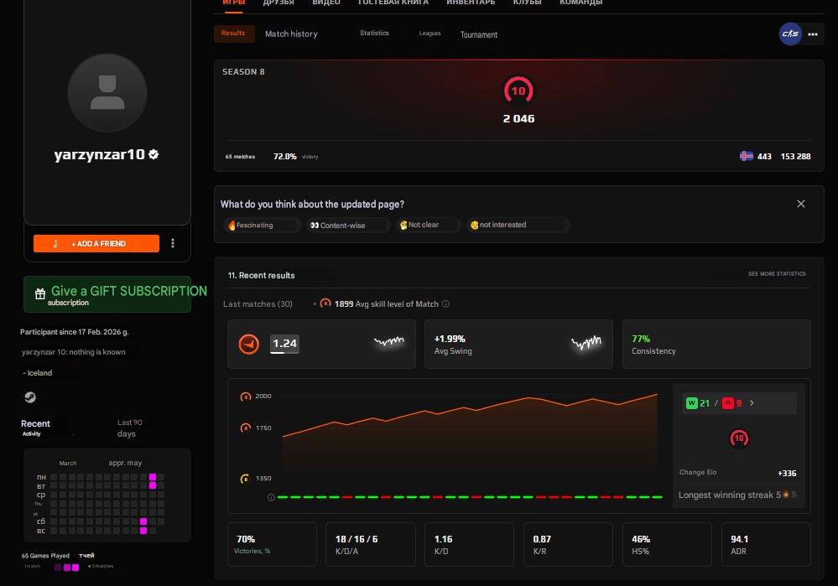Click the Avg Swing sparkline graph
838x586 pixels.
point(586,342)
